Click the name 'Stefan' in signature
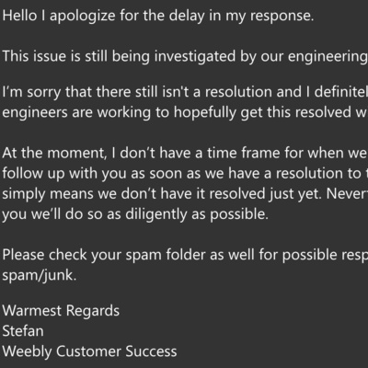 (23, 331)
